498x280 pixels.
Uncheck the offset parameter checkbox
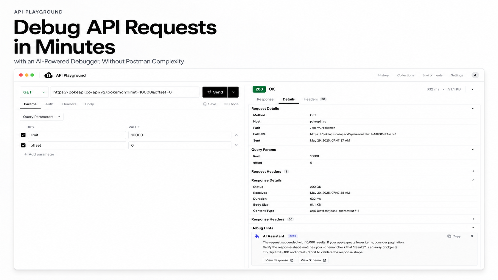[23, 146]
